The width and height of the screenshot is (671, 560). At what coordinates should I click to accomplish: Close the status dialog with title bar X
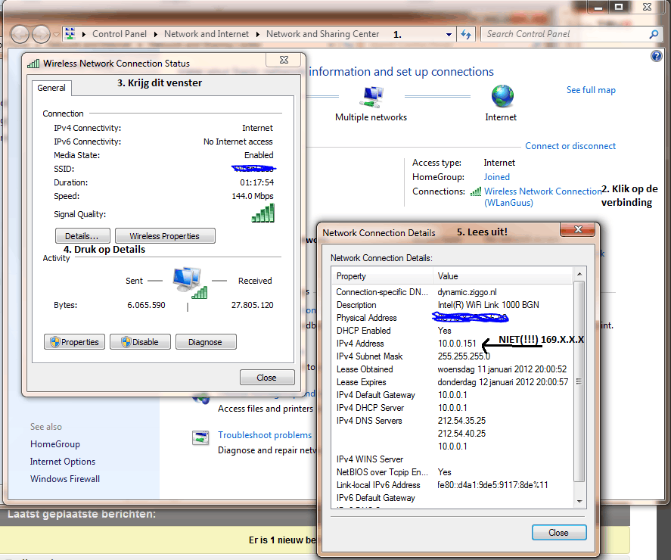pos(284,60)
